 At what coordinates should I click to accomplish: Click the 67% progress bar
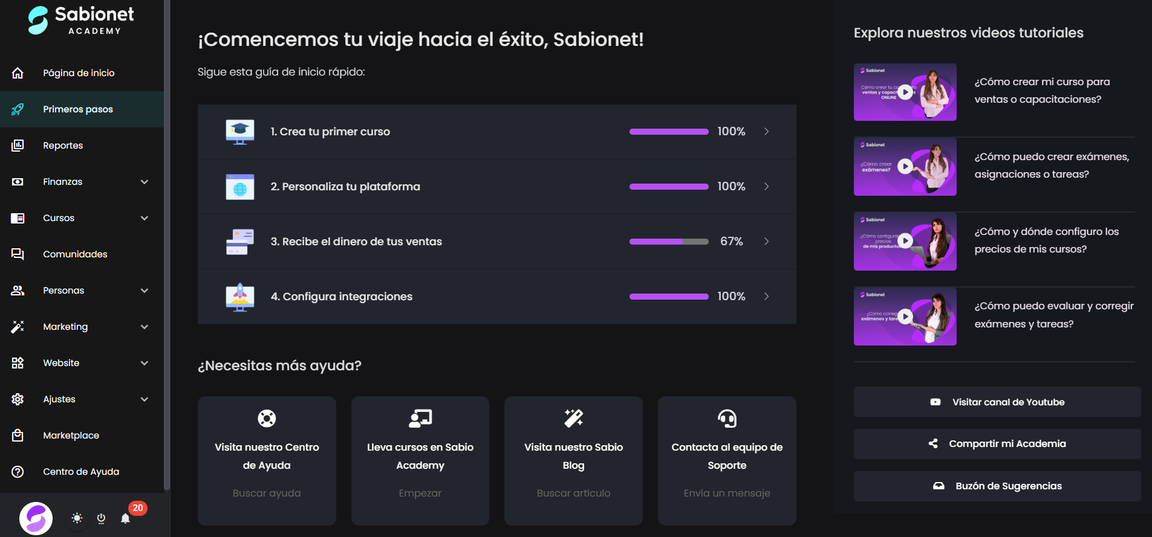click(669, 242)
